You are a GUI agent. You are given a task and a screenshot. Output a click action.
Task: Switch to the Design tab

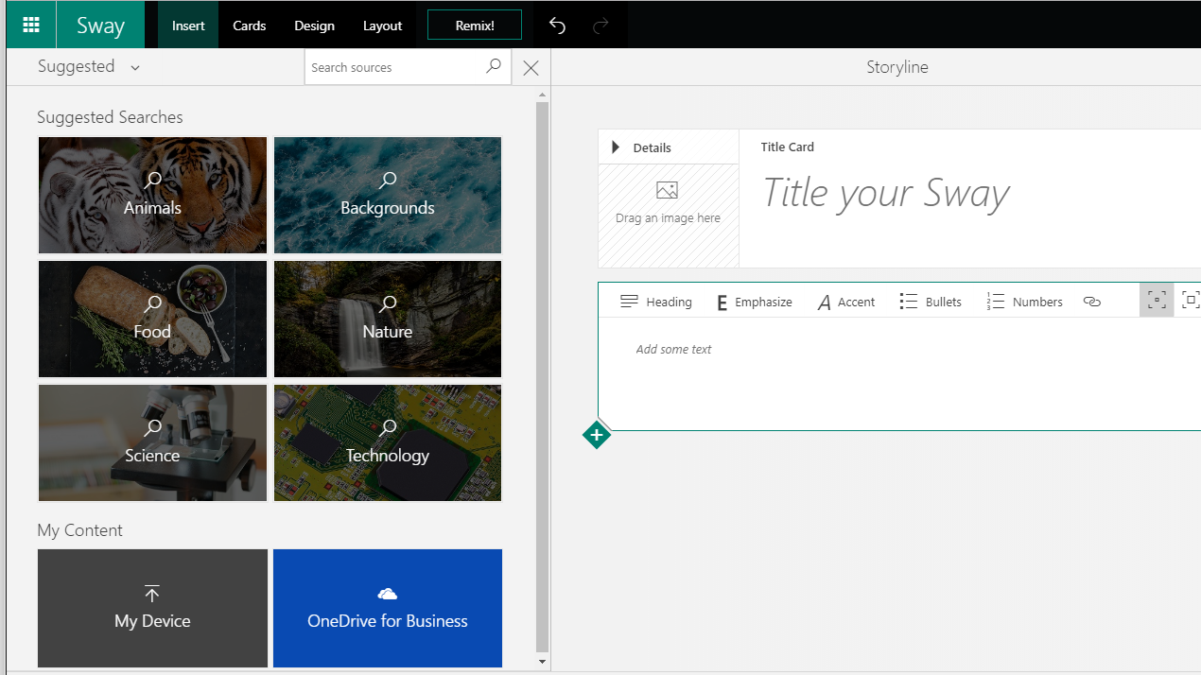[314, 25]
